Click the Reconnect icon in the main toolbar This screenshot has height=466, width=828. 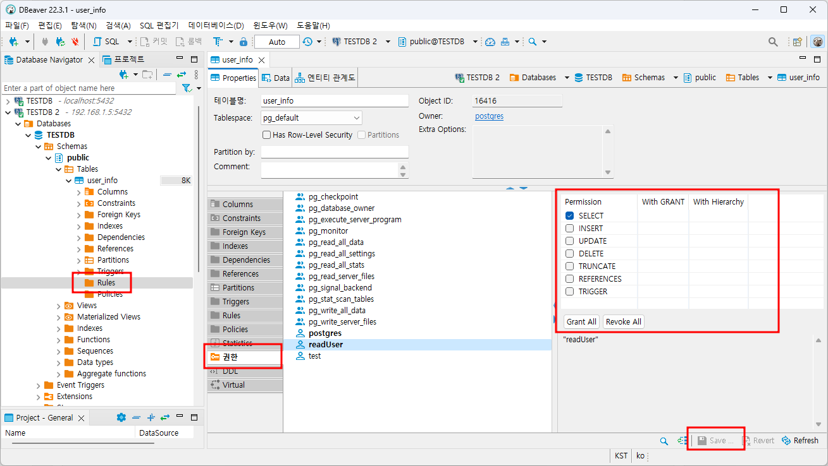61,42
